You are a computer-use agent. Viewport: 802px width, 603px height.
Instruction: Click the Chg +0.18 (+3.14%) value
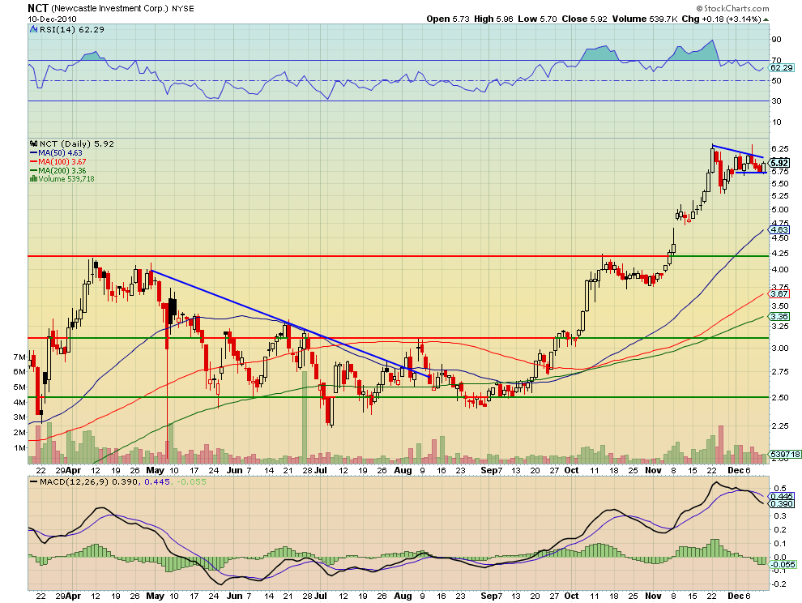722,19
